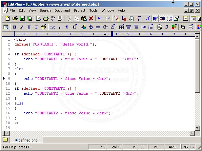Insert anchor tag using anchor icon
The width and height of the screenshot is (202, 151).
91,27
